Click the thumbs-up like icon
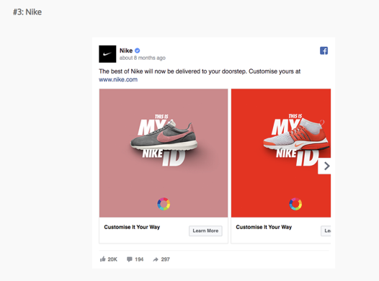The height and width of the screenshot is (281, 379). pos(103,259)
